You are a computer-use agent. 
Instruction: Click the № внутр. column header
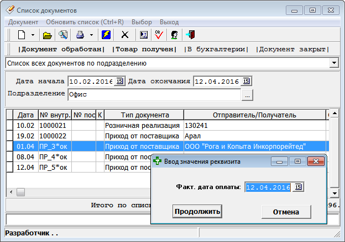point(55,115)
